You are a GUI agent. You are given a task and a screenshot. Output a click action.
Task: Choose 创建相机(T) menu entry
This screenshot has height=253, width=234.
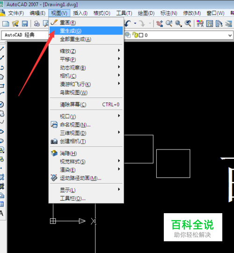tap(86, 141)
